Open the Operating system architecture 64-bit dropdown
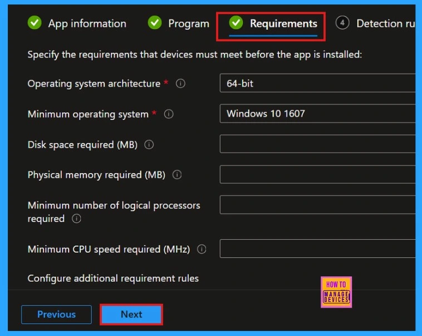The width and height of the screenshot is (422, 336). point(317,83)
